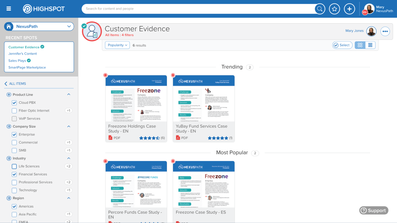Switch to compact list view
The height and width of the screenshot is (223, 397).
tap(370, 45)
